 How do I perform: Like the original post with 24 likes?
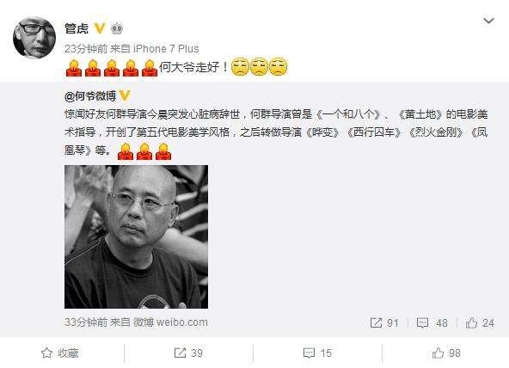pyautogui.click(x=480, y=322)
